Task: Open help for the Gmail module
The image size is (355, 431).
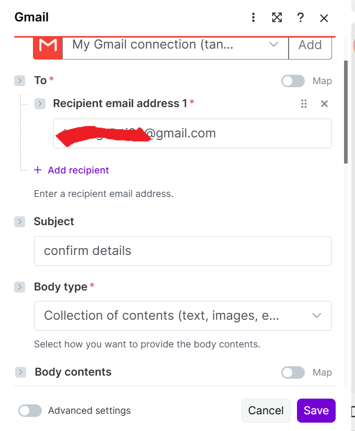Action: point(300,17)
